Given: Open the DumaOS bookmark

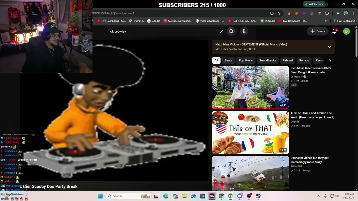Looking at the screenshot, I should click(136, 21).
